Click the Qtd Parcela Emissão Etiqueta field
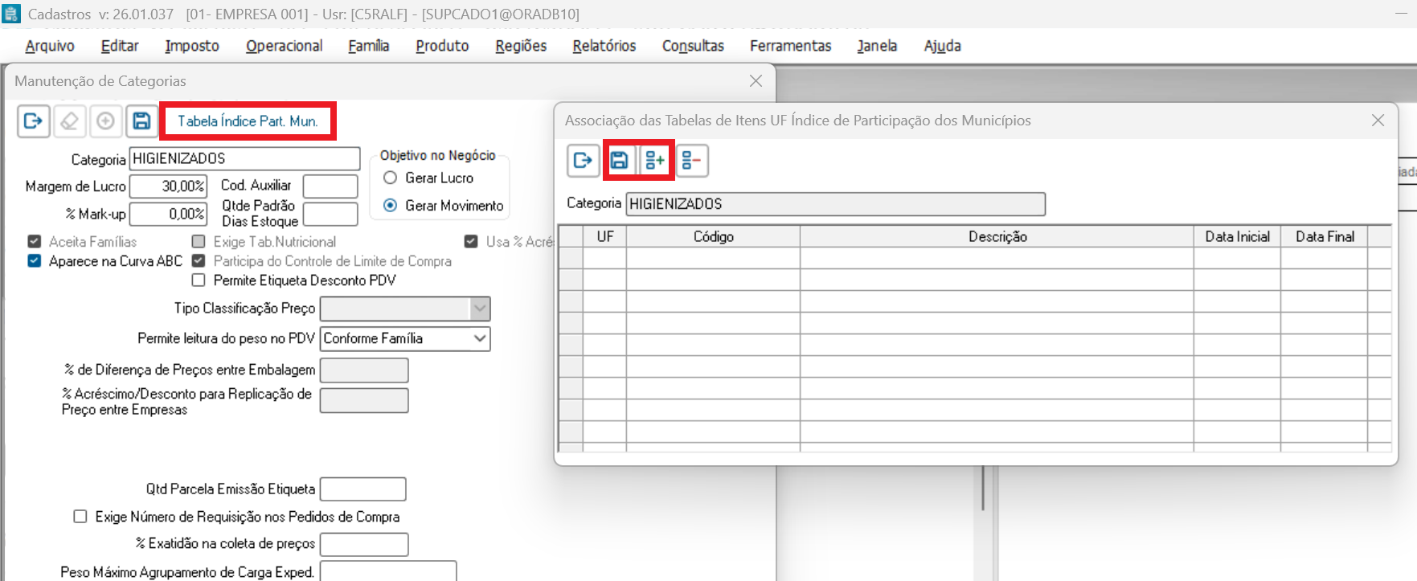Viewport: 1417px width, 581px height. click(363, 489)
